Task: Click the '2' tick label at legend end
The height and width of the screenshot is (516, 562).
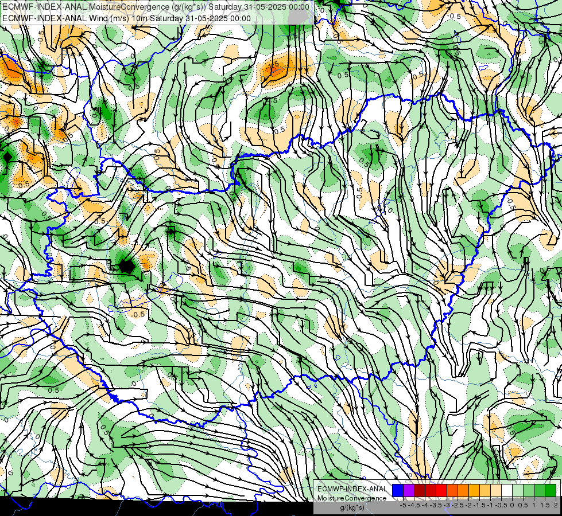Action: point(556,505)
